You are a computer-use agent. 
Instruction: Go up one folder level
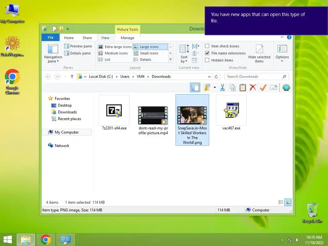(x=72, y=77)
